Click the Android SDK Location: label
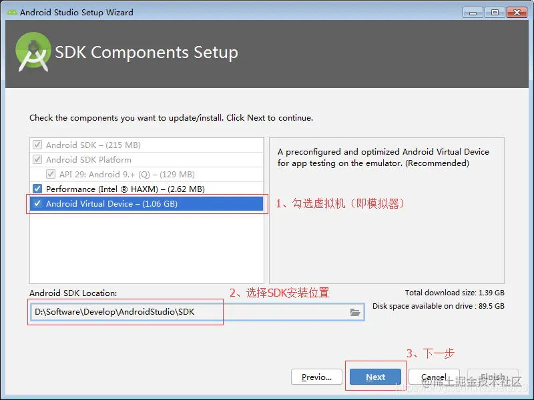 73,293
